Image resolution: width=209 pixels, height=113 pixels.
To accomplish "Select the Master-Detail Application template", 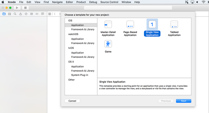I will pos(108,29).
